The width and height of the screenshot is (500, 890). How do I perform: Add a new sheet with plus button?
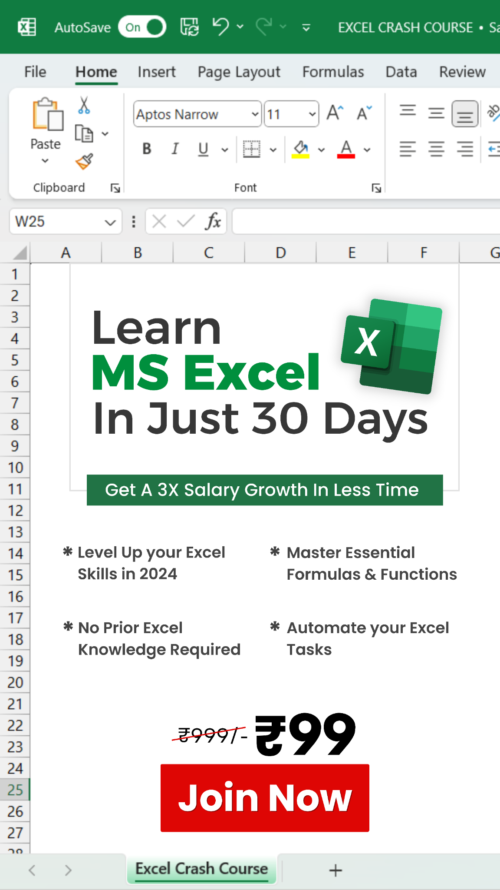[x=336, y=870]
